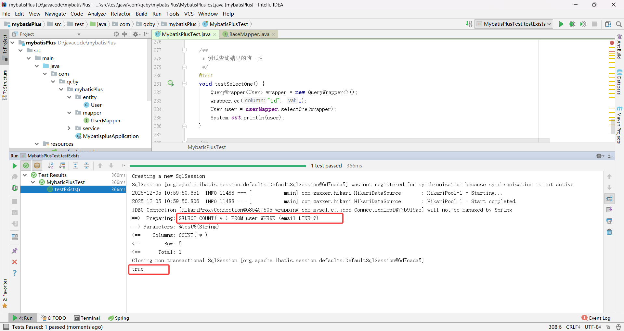Click the print icon beside console

pos(609,221)
